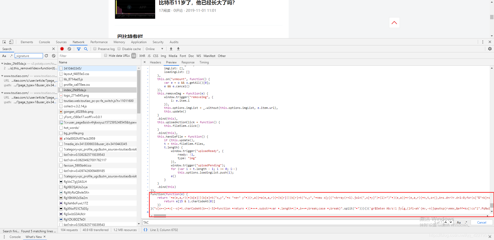Enable Disable cache checkbox

(119, 49)
